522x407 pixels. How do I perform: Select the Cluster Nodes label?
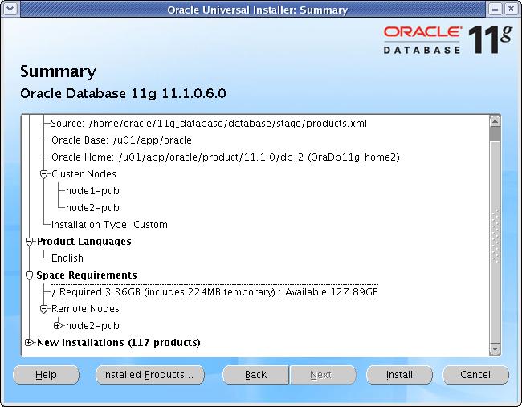pos(84,173)
